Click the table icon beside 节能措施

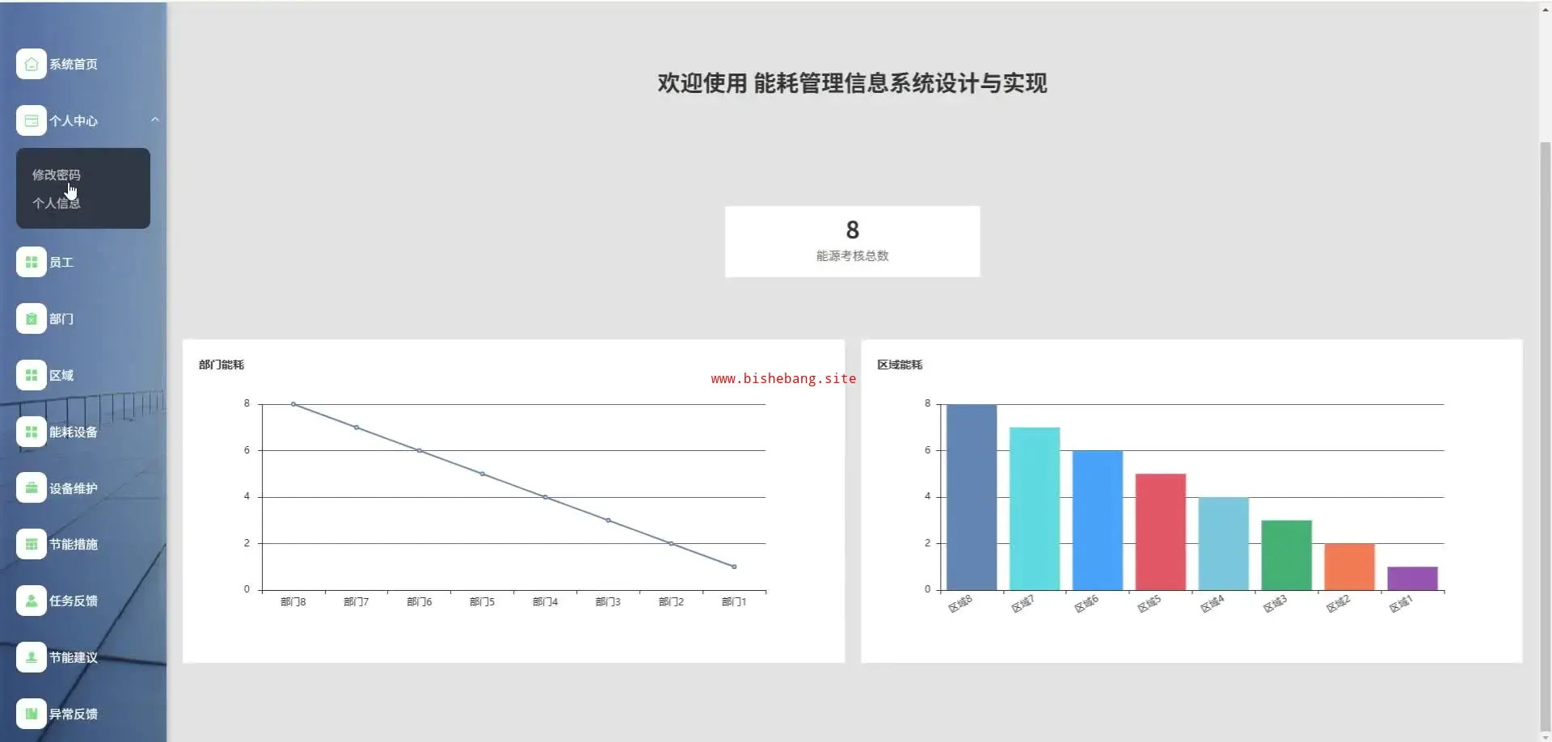[31, 544]
